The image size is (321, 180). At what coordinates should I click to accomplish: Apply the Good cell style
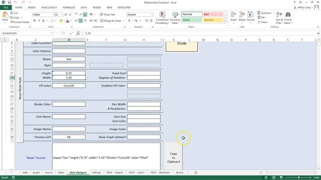(192, 20)
